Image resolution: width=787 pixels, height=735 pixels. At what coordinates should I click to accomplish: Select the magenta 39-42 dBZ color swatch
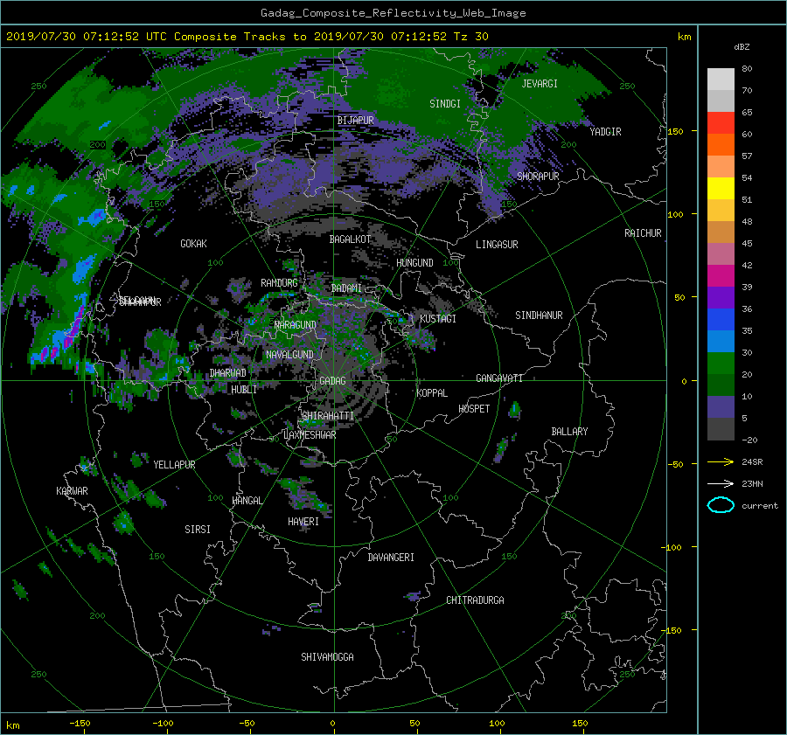pos(721,276)
